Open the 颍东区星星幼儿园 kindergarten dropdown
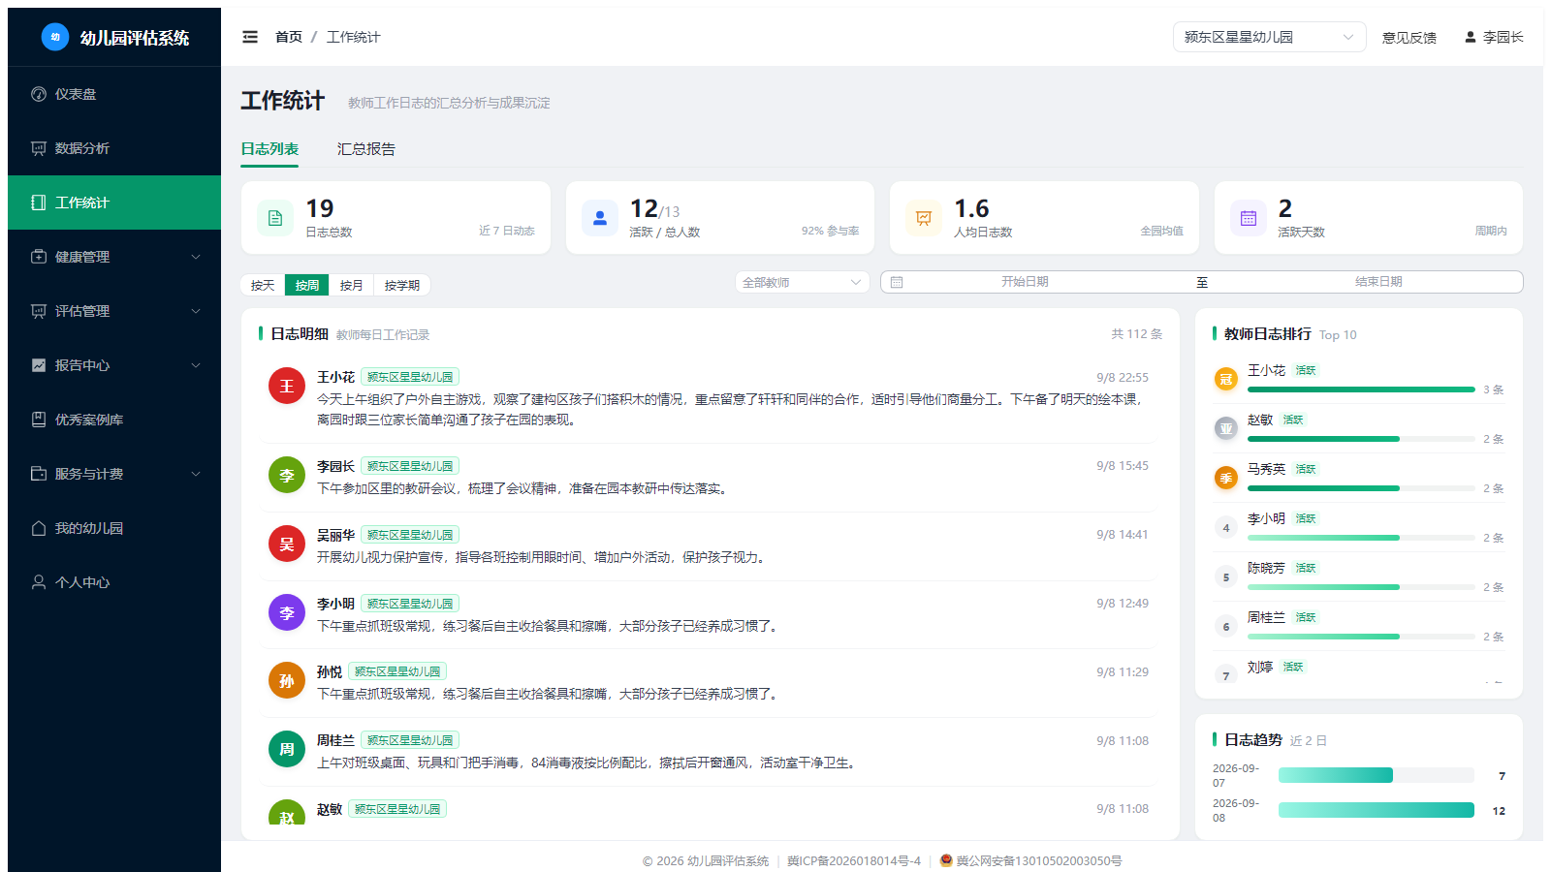 click(x=1269, y=37)
